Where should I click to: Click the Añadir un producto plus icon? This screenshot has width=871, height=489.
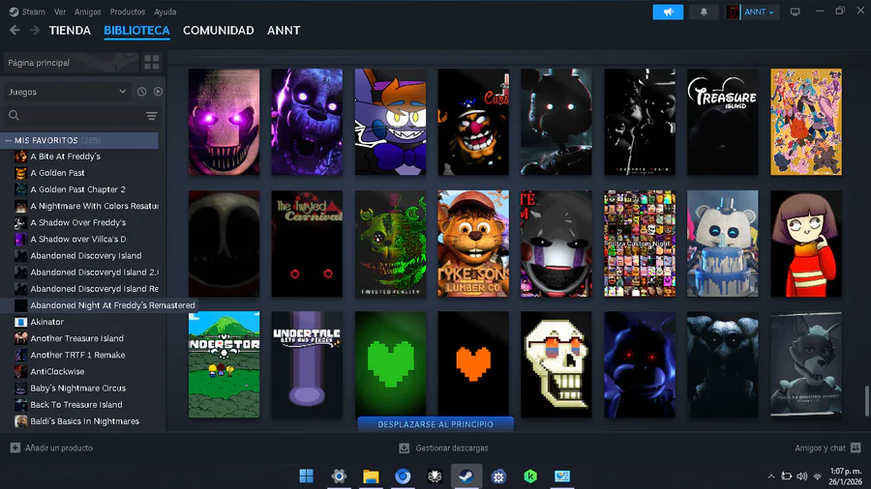[x=15, y=447]
